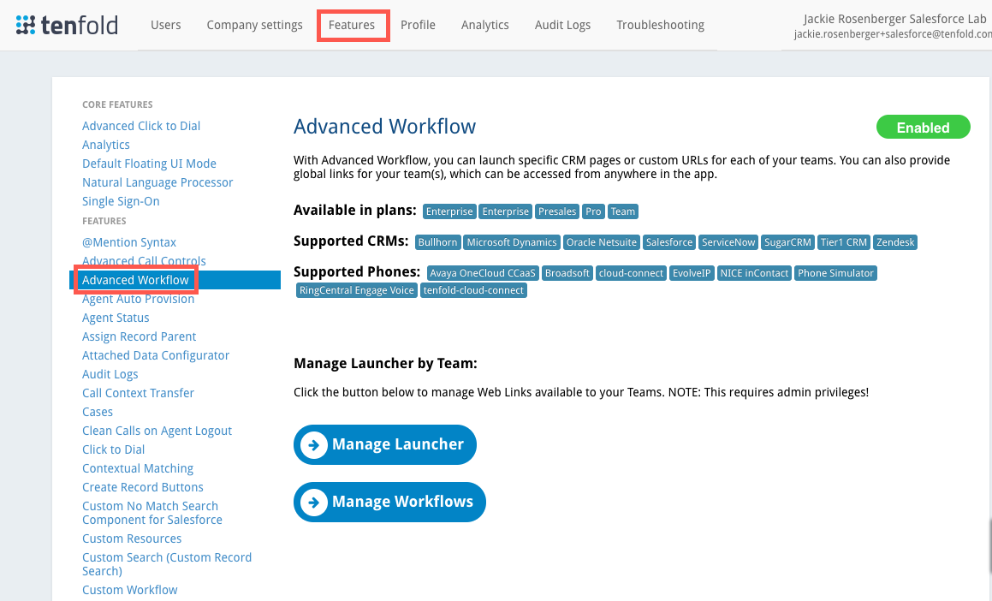
Task: Select the Zendesk badge under Supported CRMs
Action: coord(894,241)
